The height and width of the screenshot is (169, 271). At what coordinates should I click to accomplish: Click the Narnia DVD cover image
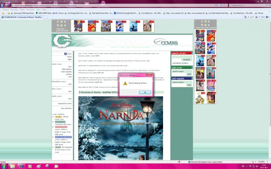click(x=120, y=128)
